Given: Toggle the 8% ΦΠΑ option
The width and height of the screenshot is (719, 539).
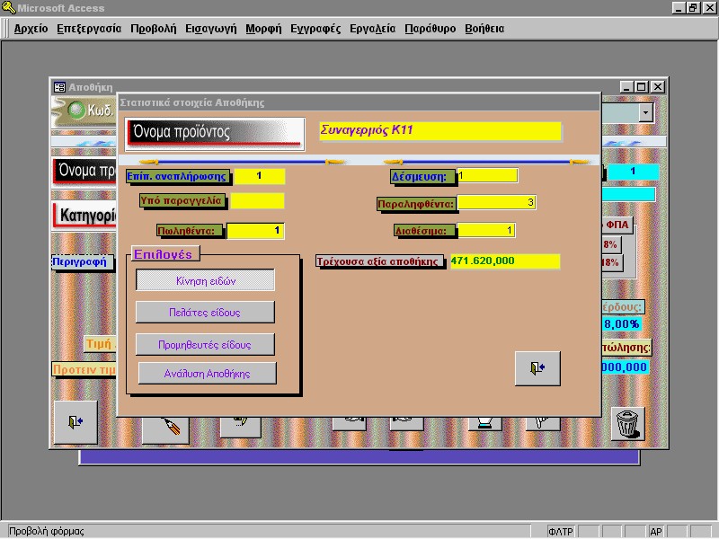Looking at the screenshot, I should [x=611, y=244].
